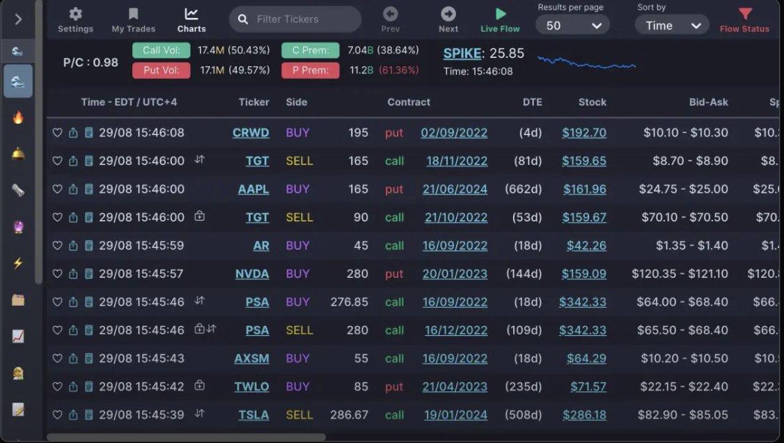Open the TWLO ticker link
784x443 pixels.
251,387
